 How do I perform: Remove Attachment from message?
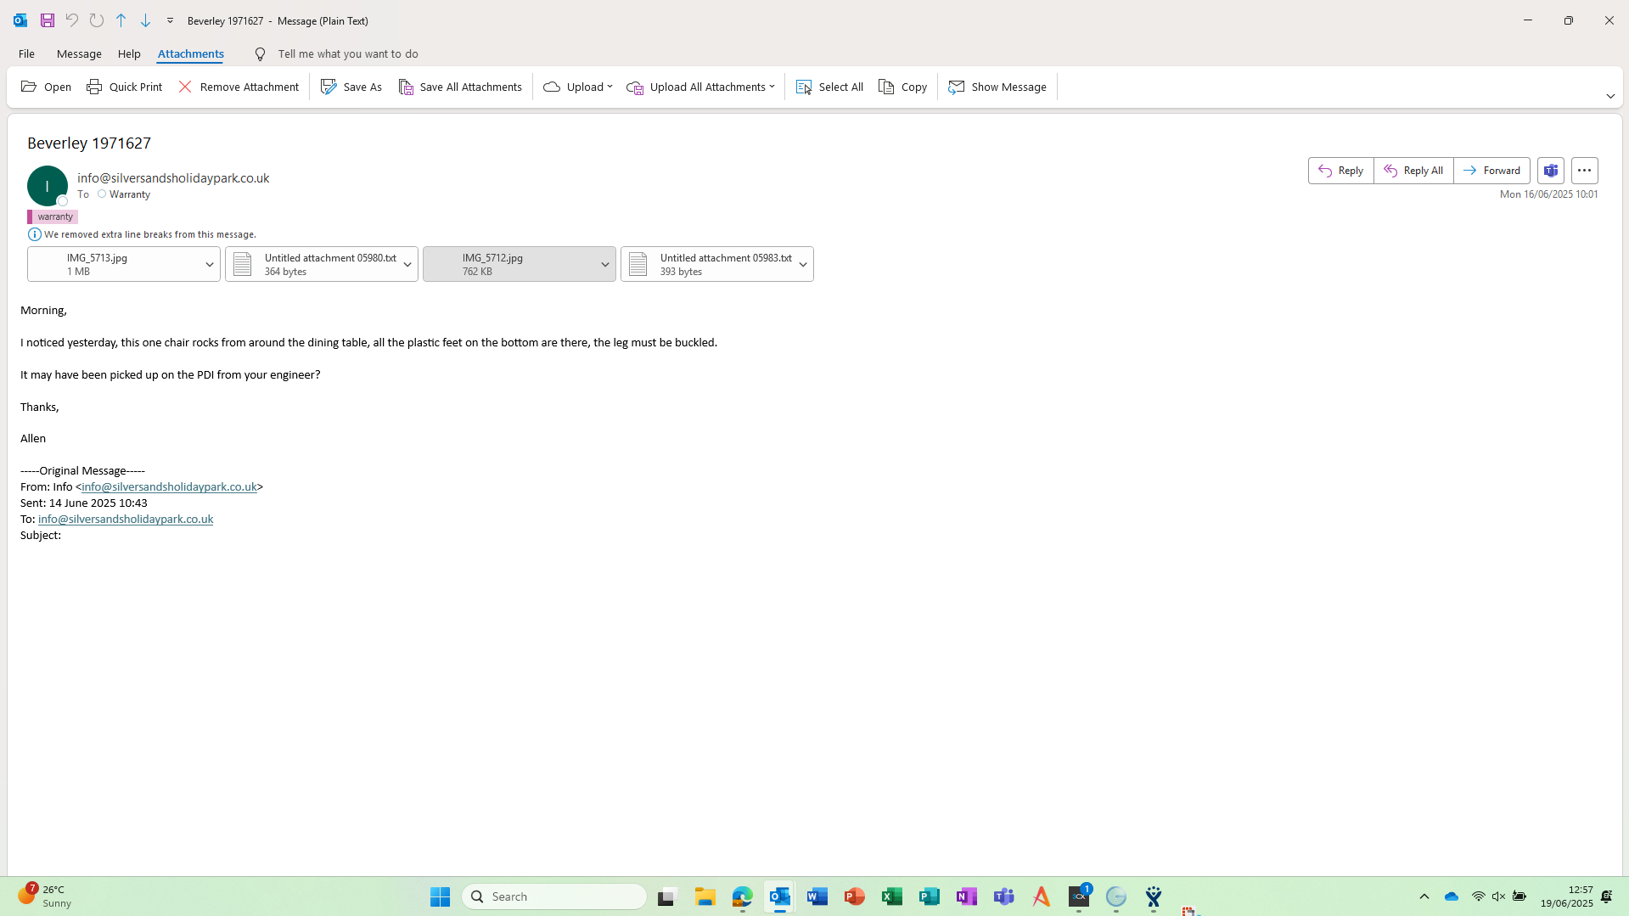pos(239,87)
